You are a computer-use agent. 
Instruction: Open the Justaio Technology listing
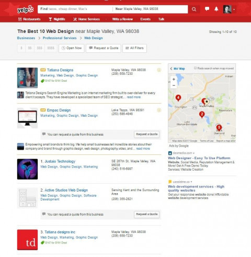point(60,161)
